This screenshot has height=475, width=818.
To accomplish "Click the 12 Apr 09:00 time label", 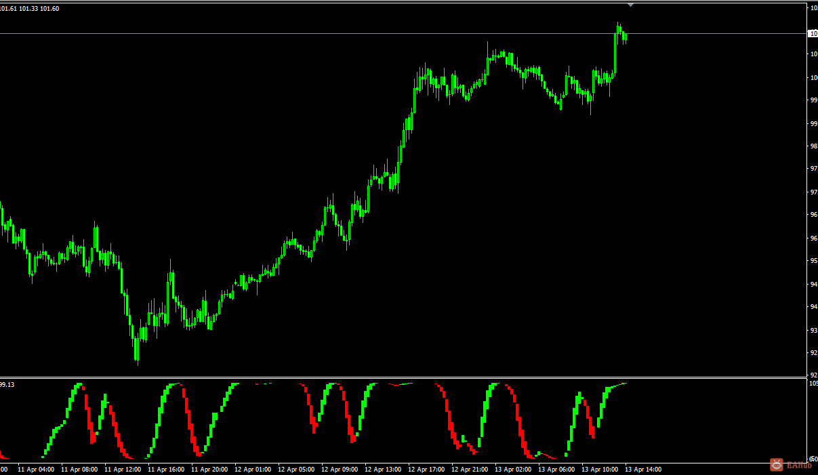I will click(340, 469).
